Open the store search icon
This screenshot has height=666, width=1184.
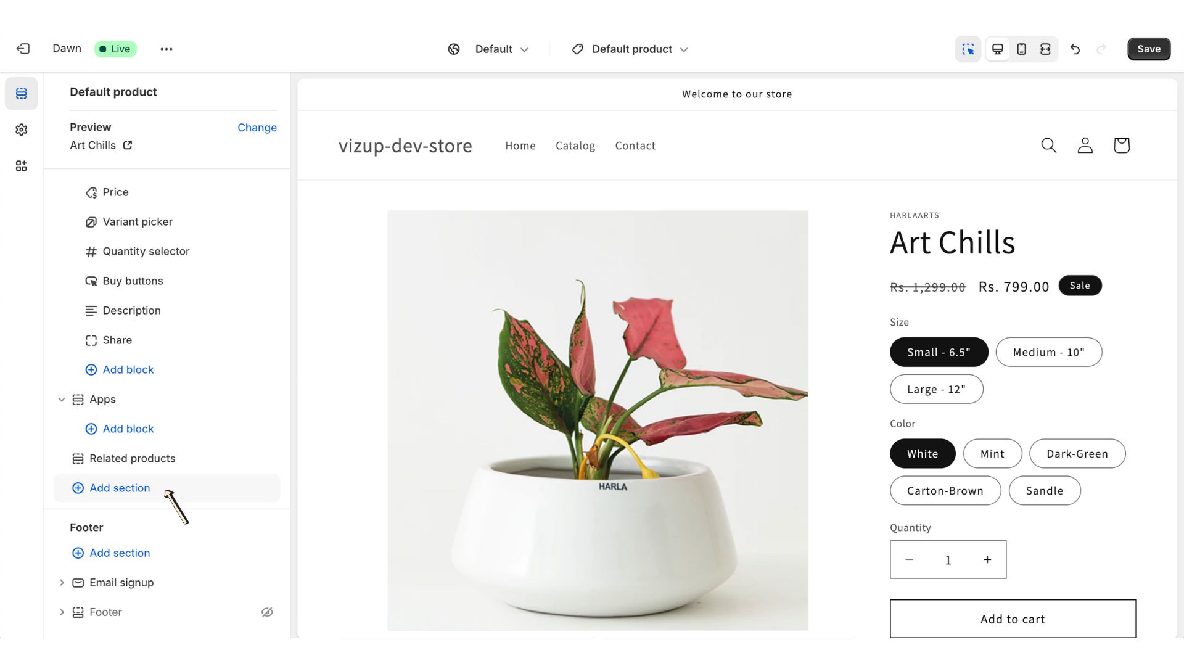pyautogui.click(x=1048, y=146)
